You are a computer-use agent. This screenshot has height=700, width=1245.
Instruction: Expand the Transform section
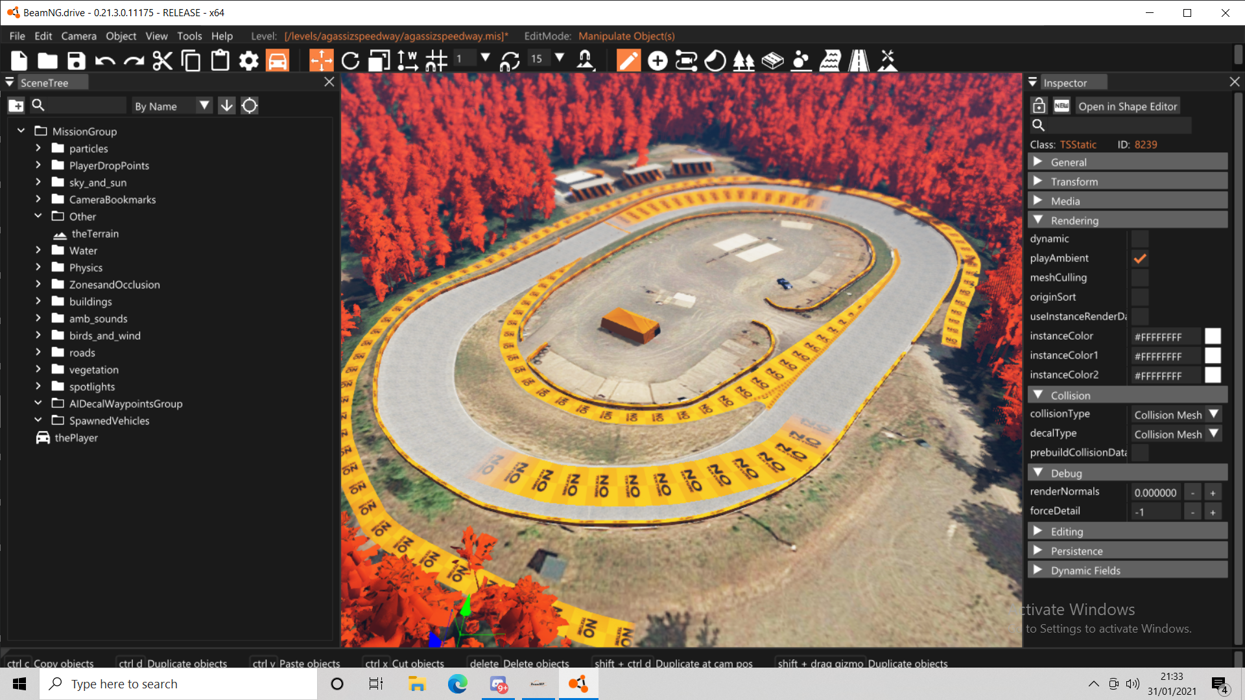coord(1128,181)
